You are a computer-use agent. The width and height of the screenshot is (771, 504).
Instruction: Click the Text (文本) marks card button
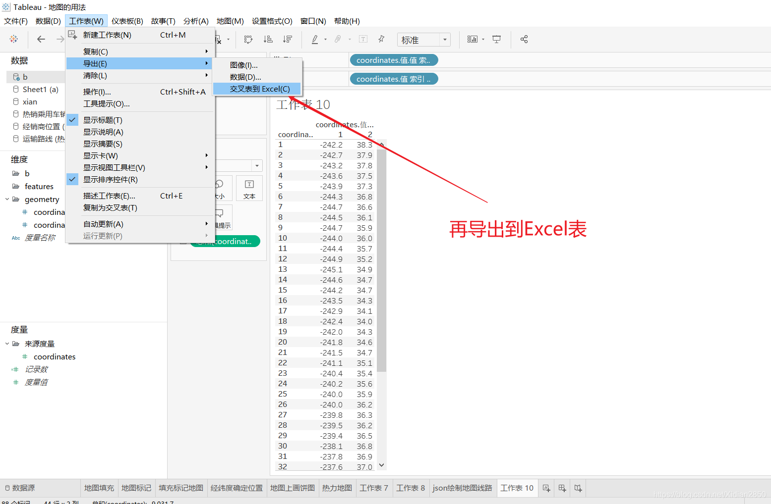pyautogui.click(x=249, y=189)
